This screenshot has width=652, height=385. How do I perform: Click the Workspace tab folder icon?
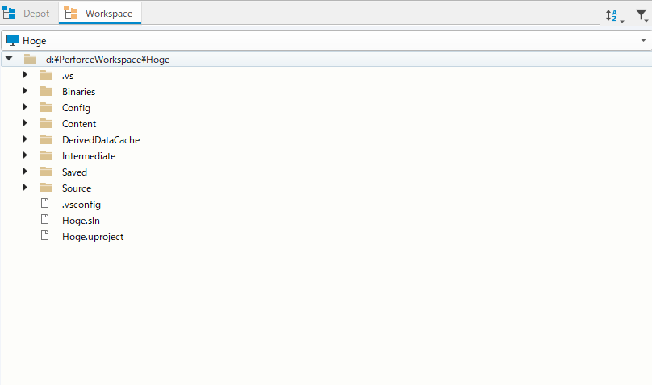point(71,13)
